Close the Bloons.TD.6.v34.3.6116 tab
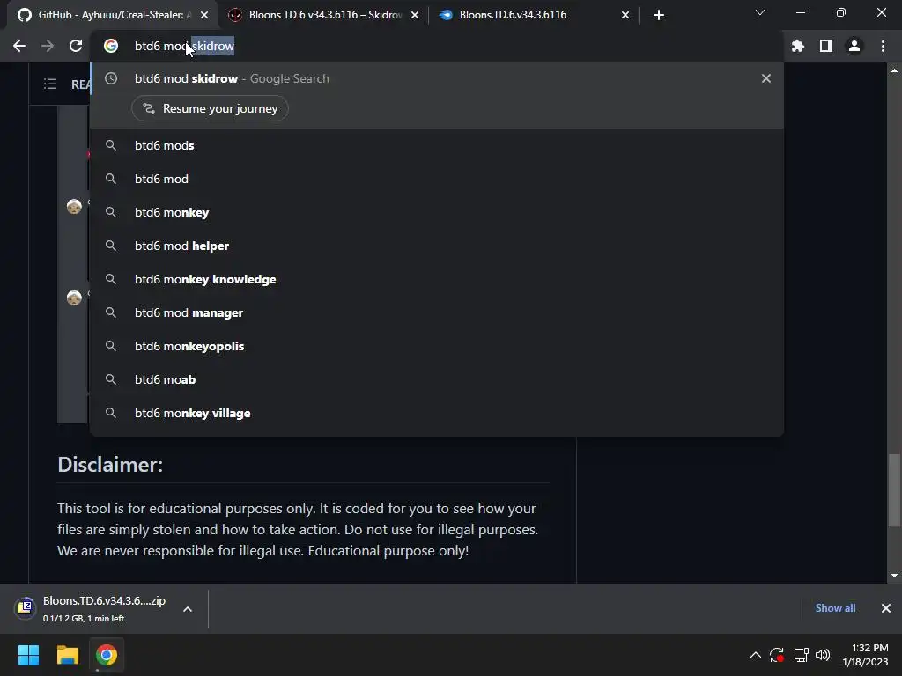This screenshot has height=676, width=902. point(625,15)
